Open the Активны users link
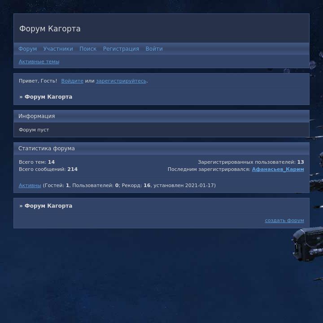The width and height of the screenshot is (323, 323). (30, 185)
